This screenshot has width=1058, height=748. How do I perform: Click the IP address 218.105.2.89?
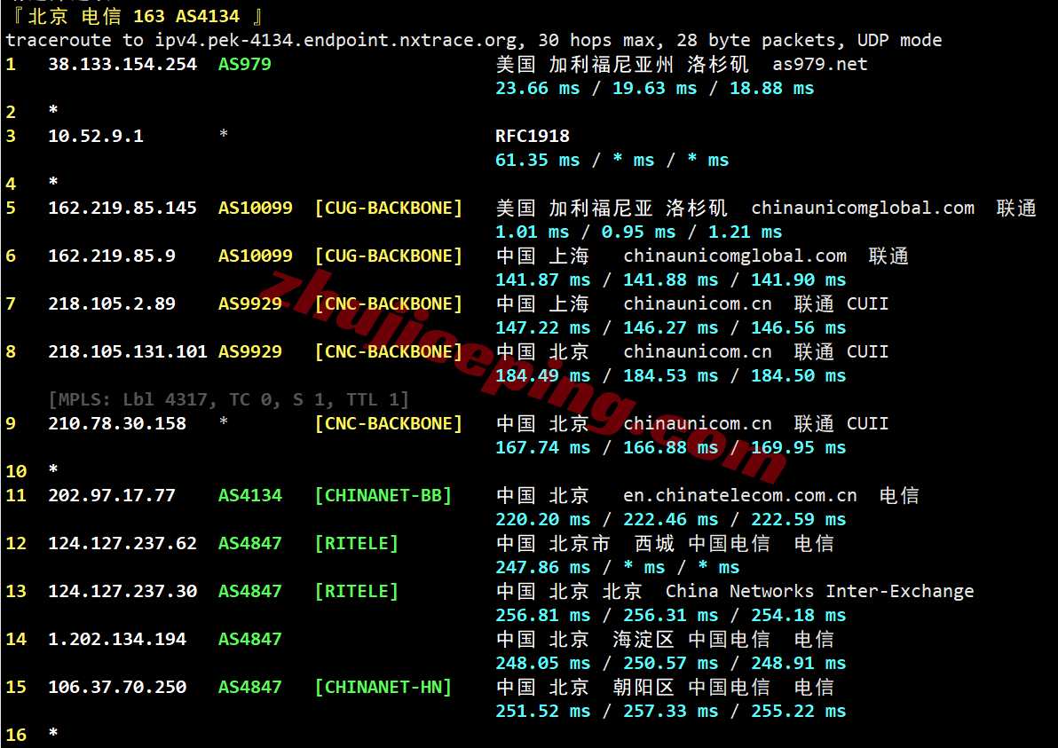tap(111, 303)
